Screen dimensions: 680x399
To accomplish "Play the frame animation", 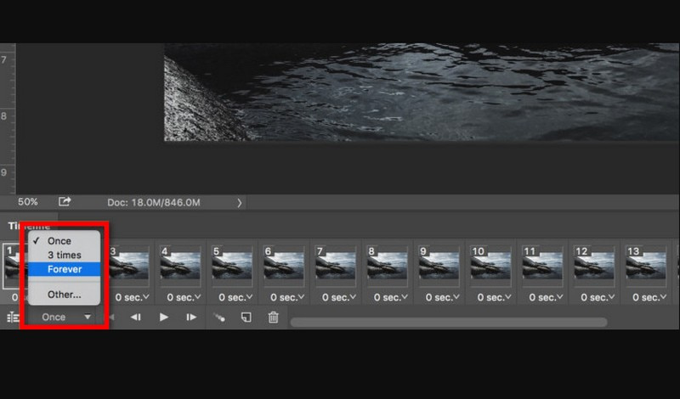I will pyautogui.click(x=163, y=318).
